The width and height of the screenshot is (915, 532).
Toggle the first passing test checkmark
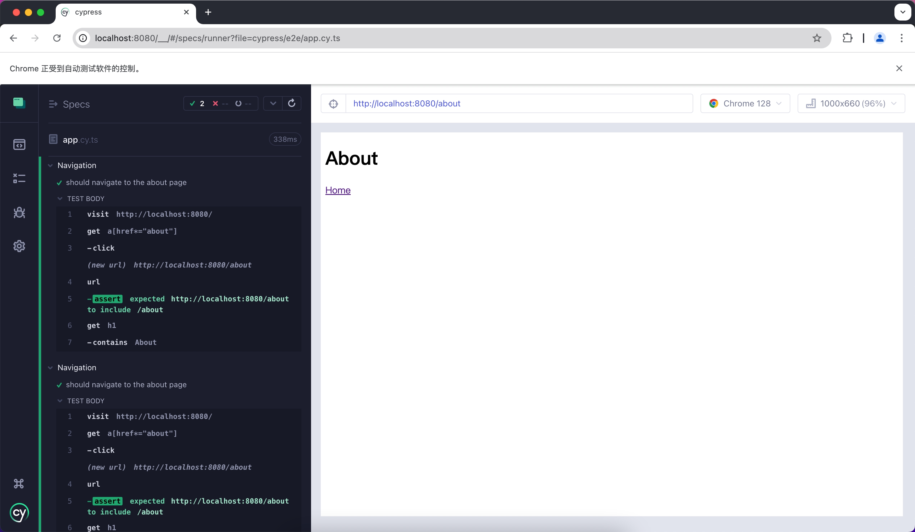coord(60,182)
